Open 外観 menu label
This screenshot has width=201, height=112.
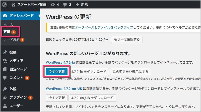coord(13,89)
